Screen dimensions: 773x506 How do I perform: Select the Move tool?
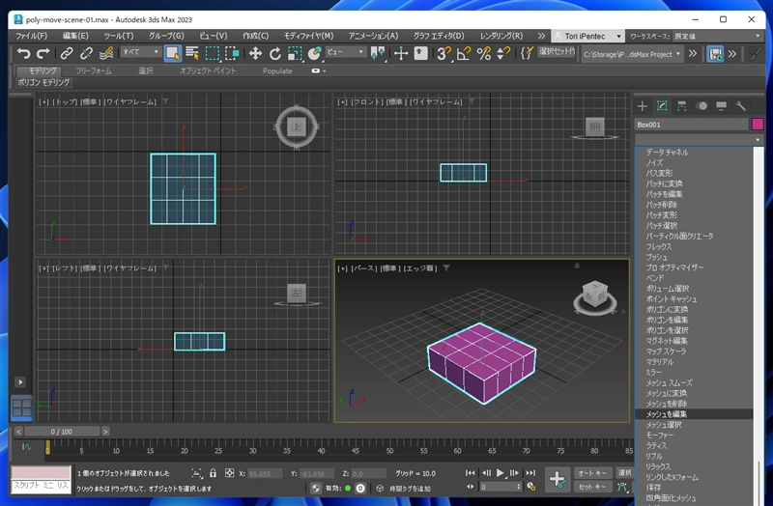[x=255, y=53]
